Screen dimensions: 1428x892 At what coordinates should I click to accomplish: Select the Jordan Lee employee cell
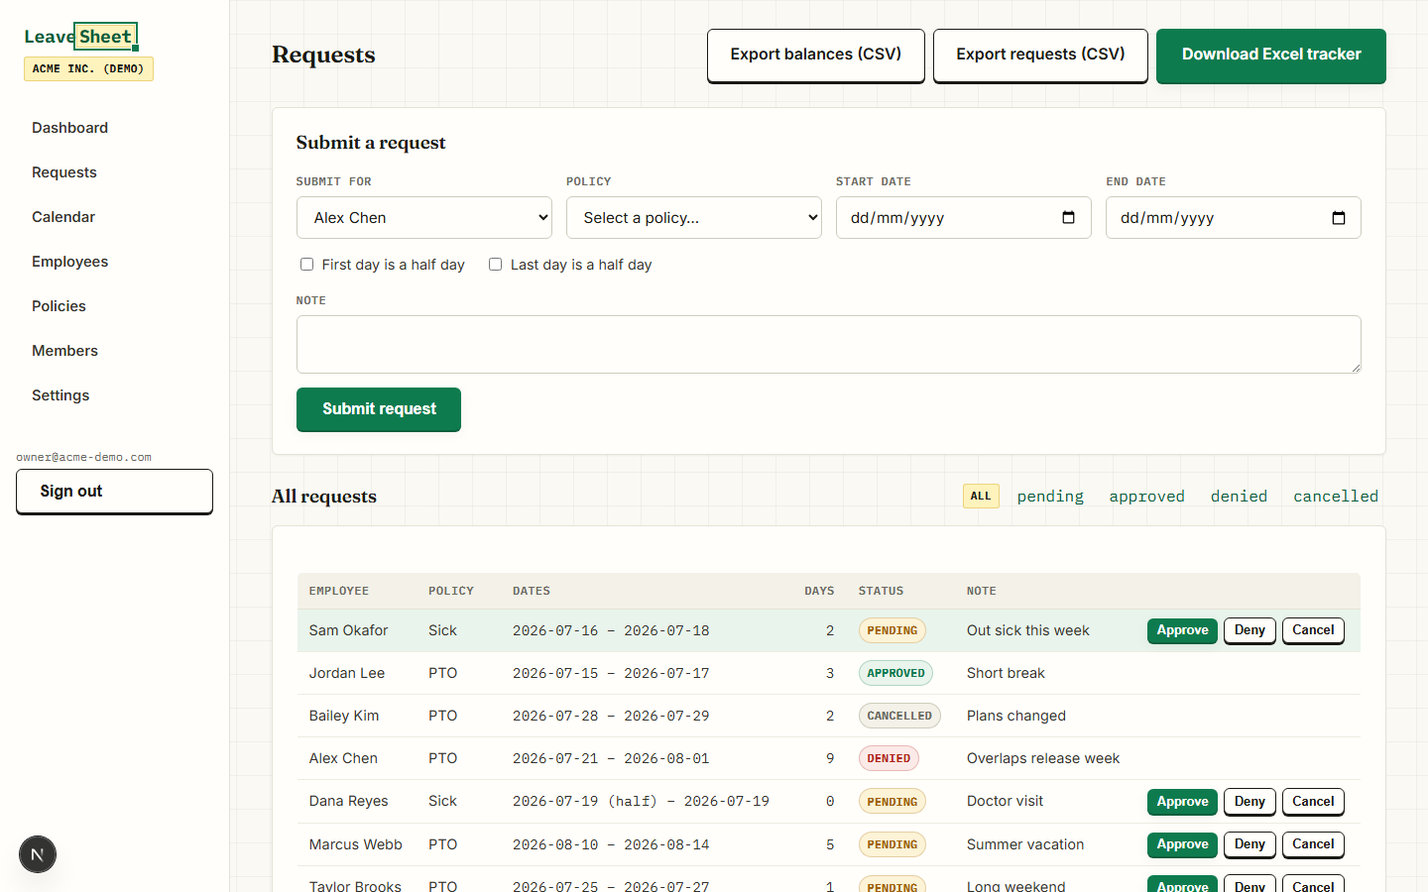click(x=347, y=673)
